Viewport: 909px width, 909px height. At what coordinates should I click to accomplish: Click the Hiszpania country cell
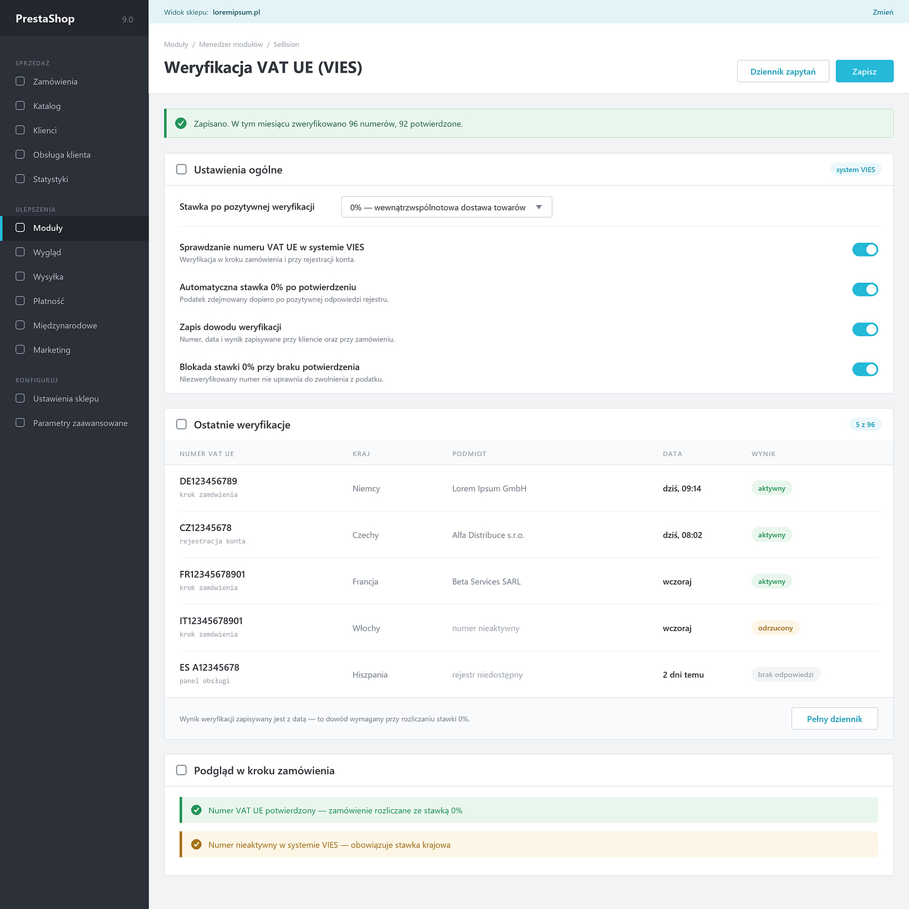click(370, 675)
